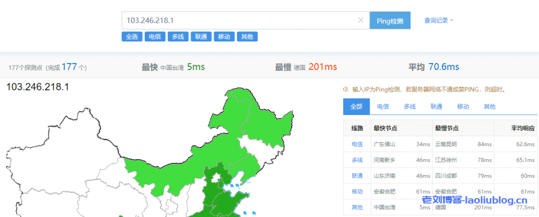Clear the IP input with the X icon

(x=361, y=20)
